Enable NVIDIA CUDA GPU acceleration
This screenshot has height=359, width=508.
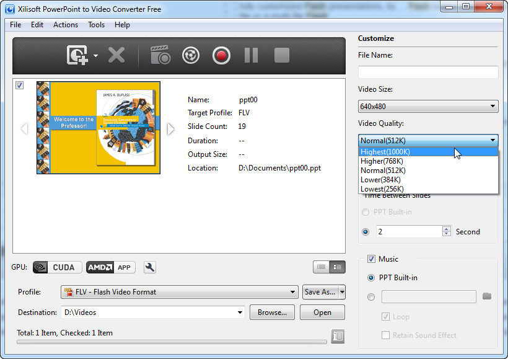coord(58,267)
